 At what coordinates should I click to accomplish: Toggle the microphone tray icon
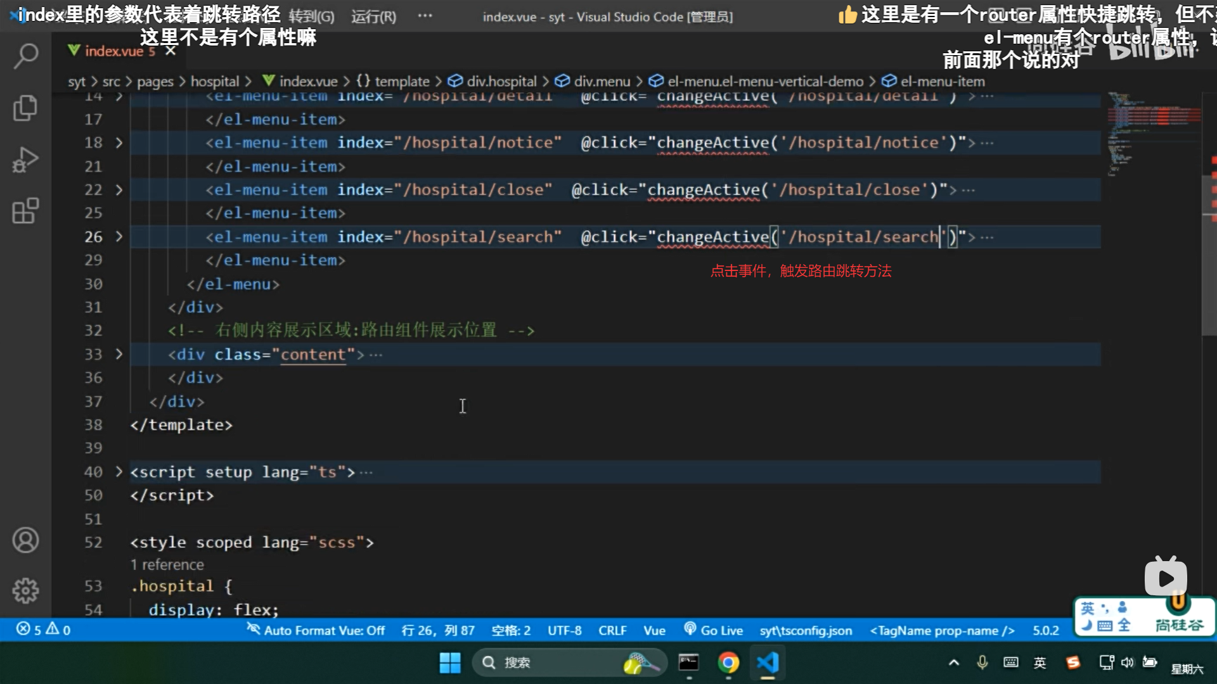click(982, 662)
